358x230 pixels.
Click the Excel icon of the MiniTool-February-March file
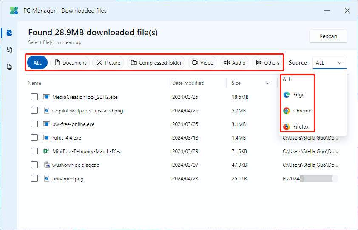46,151
